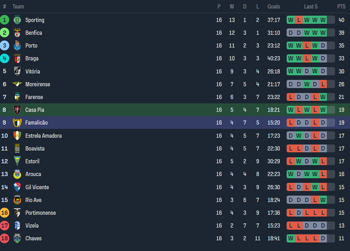The height and width of the screenshot is (251, 350).
Task: Click the orange position 16 badge
Action: point(4,213)
